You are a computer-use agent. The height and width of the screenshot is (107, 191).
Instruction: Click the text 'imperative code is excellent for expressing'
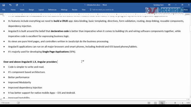(x=31, y=36)
